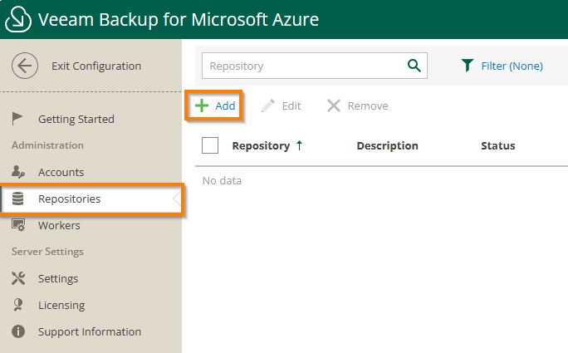Click the Licensing ribbon icon
This screenshot has height=353, width=568.
(x=18, y=305)
